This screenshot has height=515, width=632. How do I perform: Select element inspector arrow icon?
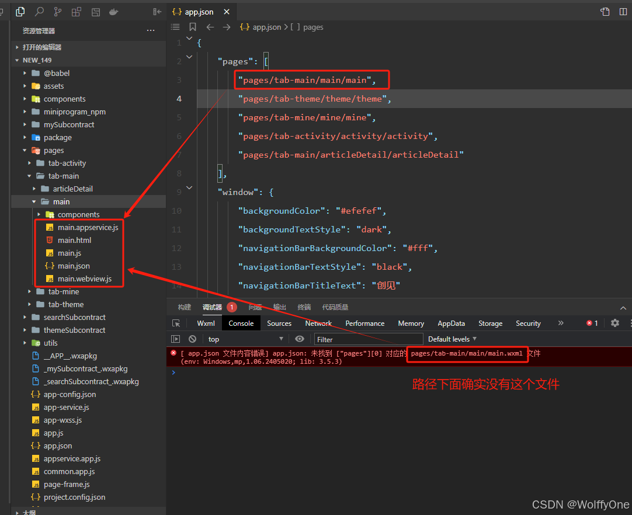(176, 323)
